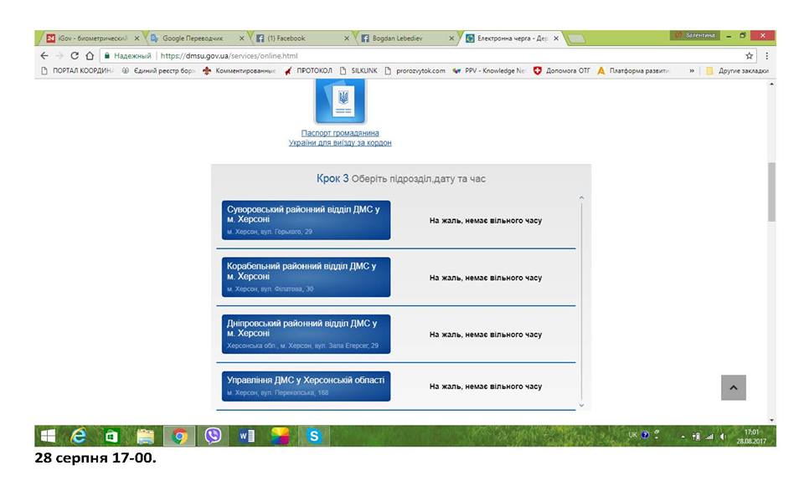Go back using the browser back arrow
Viewport: 804px width, 496px height.
click(44, 56)
